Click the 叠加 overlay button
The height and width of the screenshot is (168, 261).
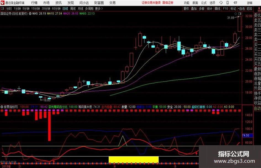[x=194, y=9]
